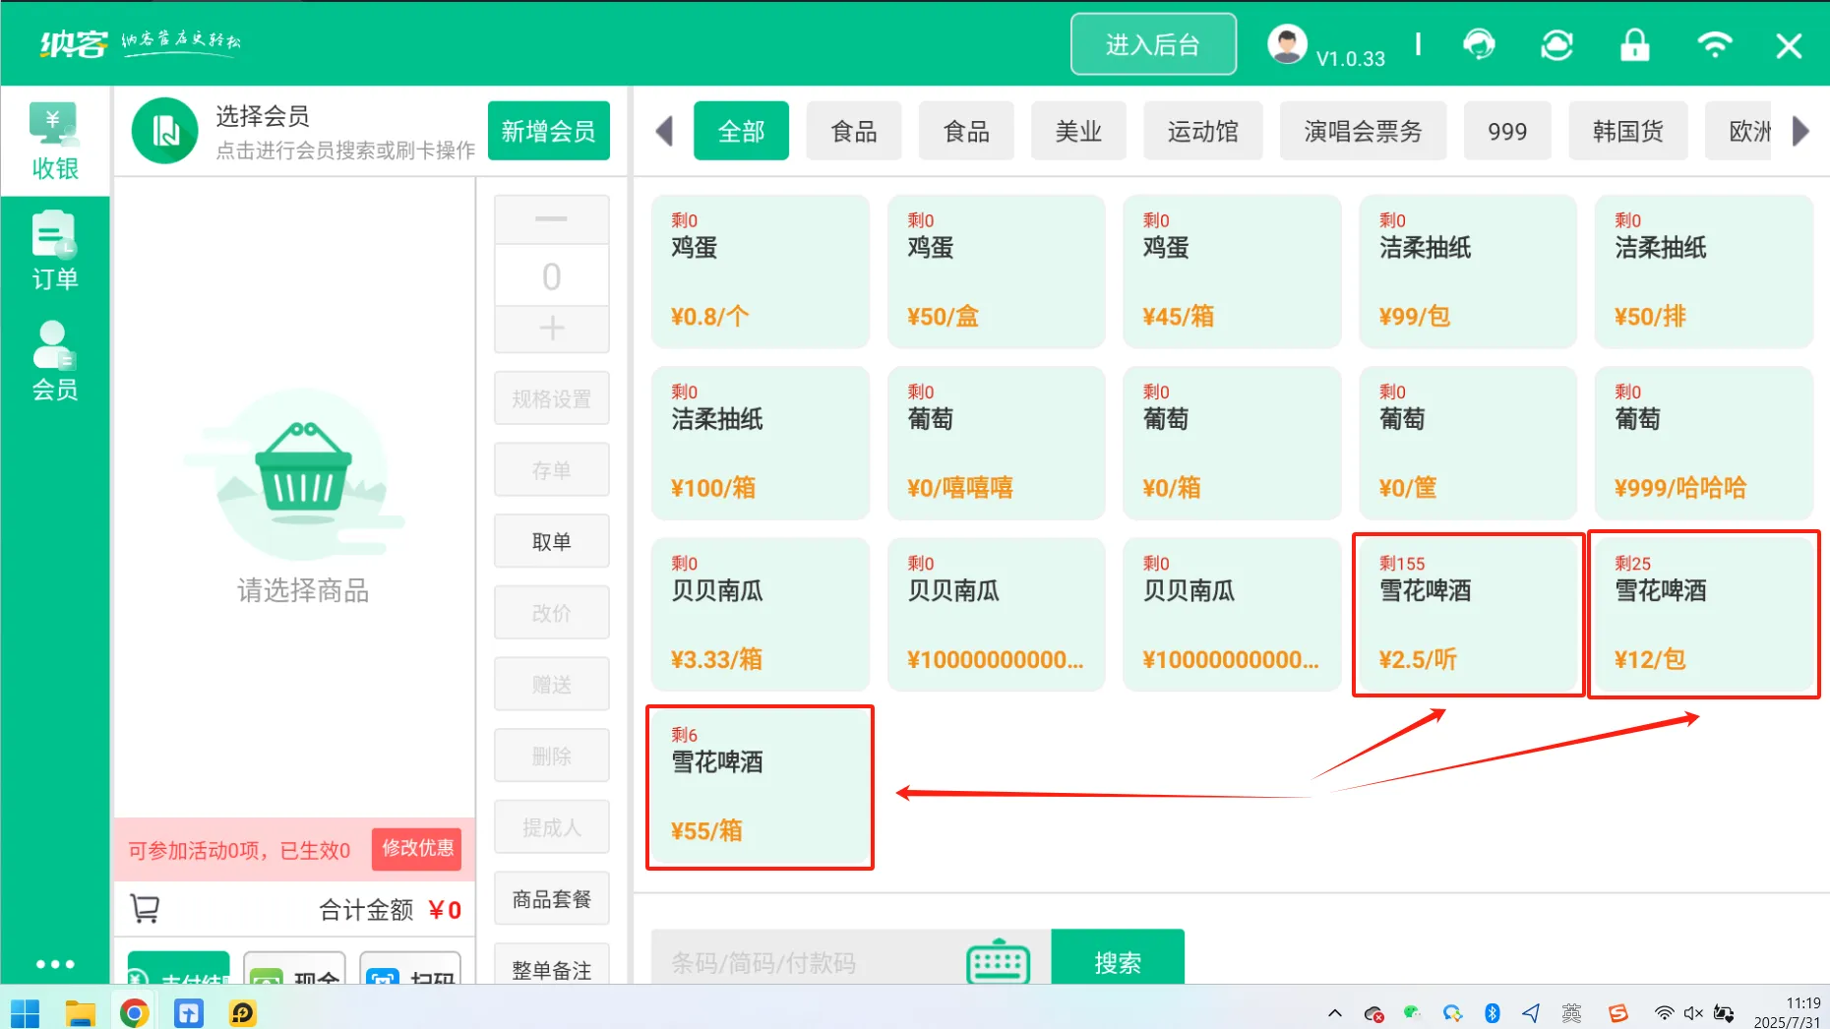The width and height of the screenshot is (1830, 1029).
Task: Click the WiFi status icon in the title bar
Action: pyautogui.click(x=1715, y=44)
